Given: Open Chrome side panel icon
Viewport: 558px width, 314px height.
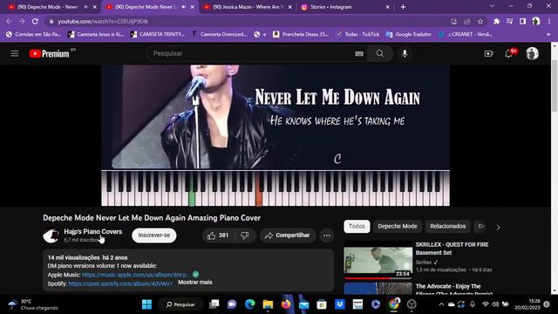Looking at the screenshot, I should click(x=523, y=21).
